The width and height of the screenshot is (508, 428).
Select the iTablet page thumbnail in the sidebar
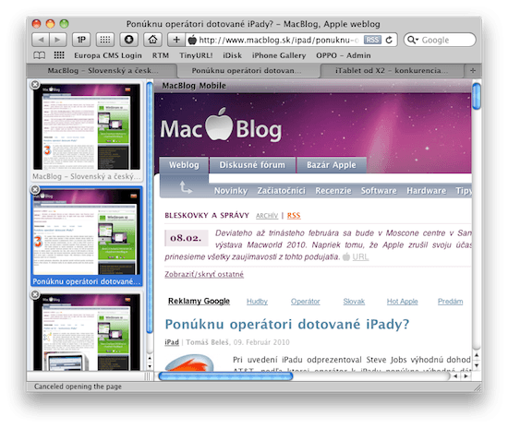click(87, 332)
